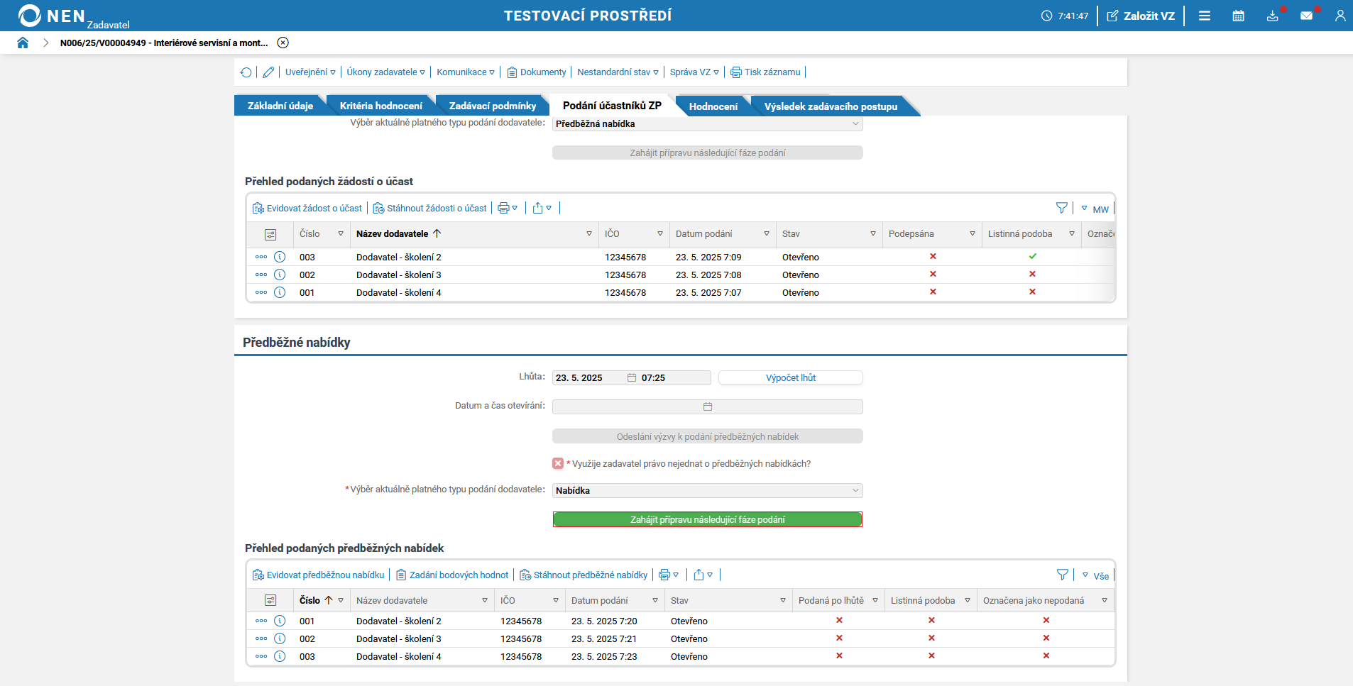Open the calendar icon in header
Screen dimensions: 1353x686
[1238, 16]
